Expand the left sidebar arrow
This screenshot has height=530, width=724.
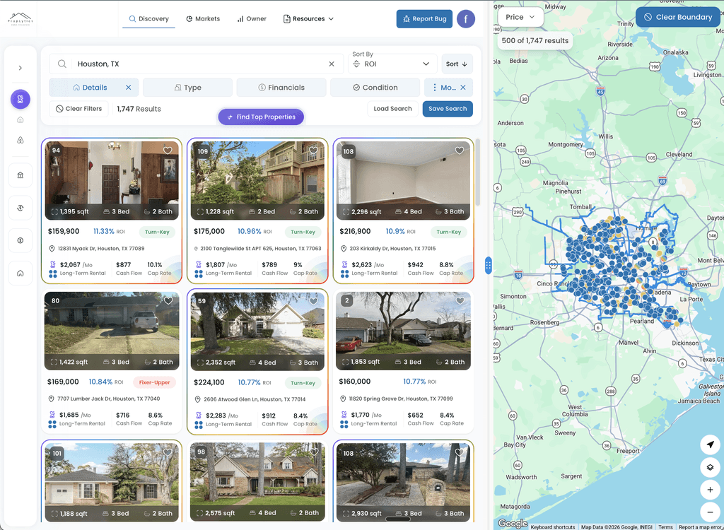point(21,68)
